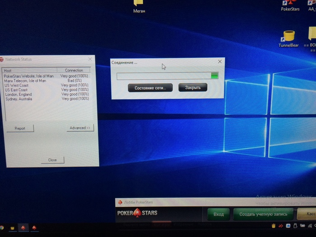Click the first PokerStars taskbar icon

[x=23, y=228]
